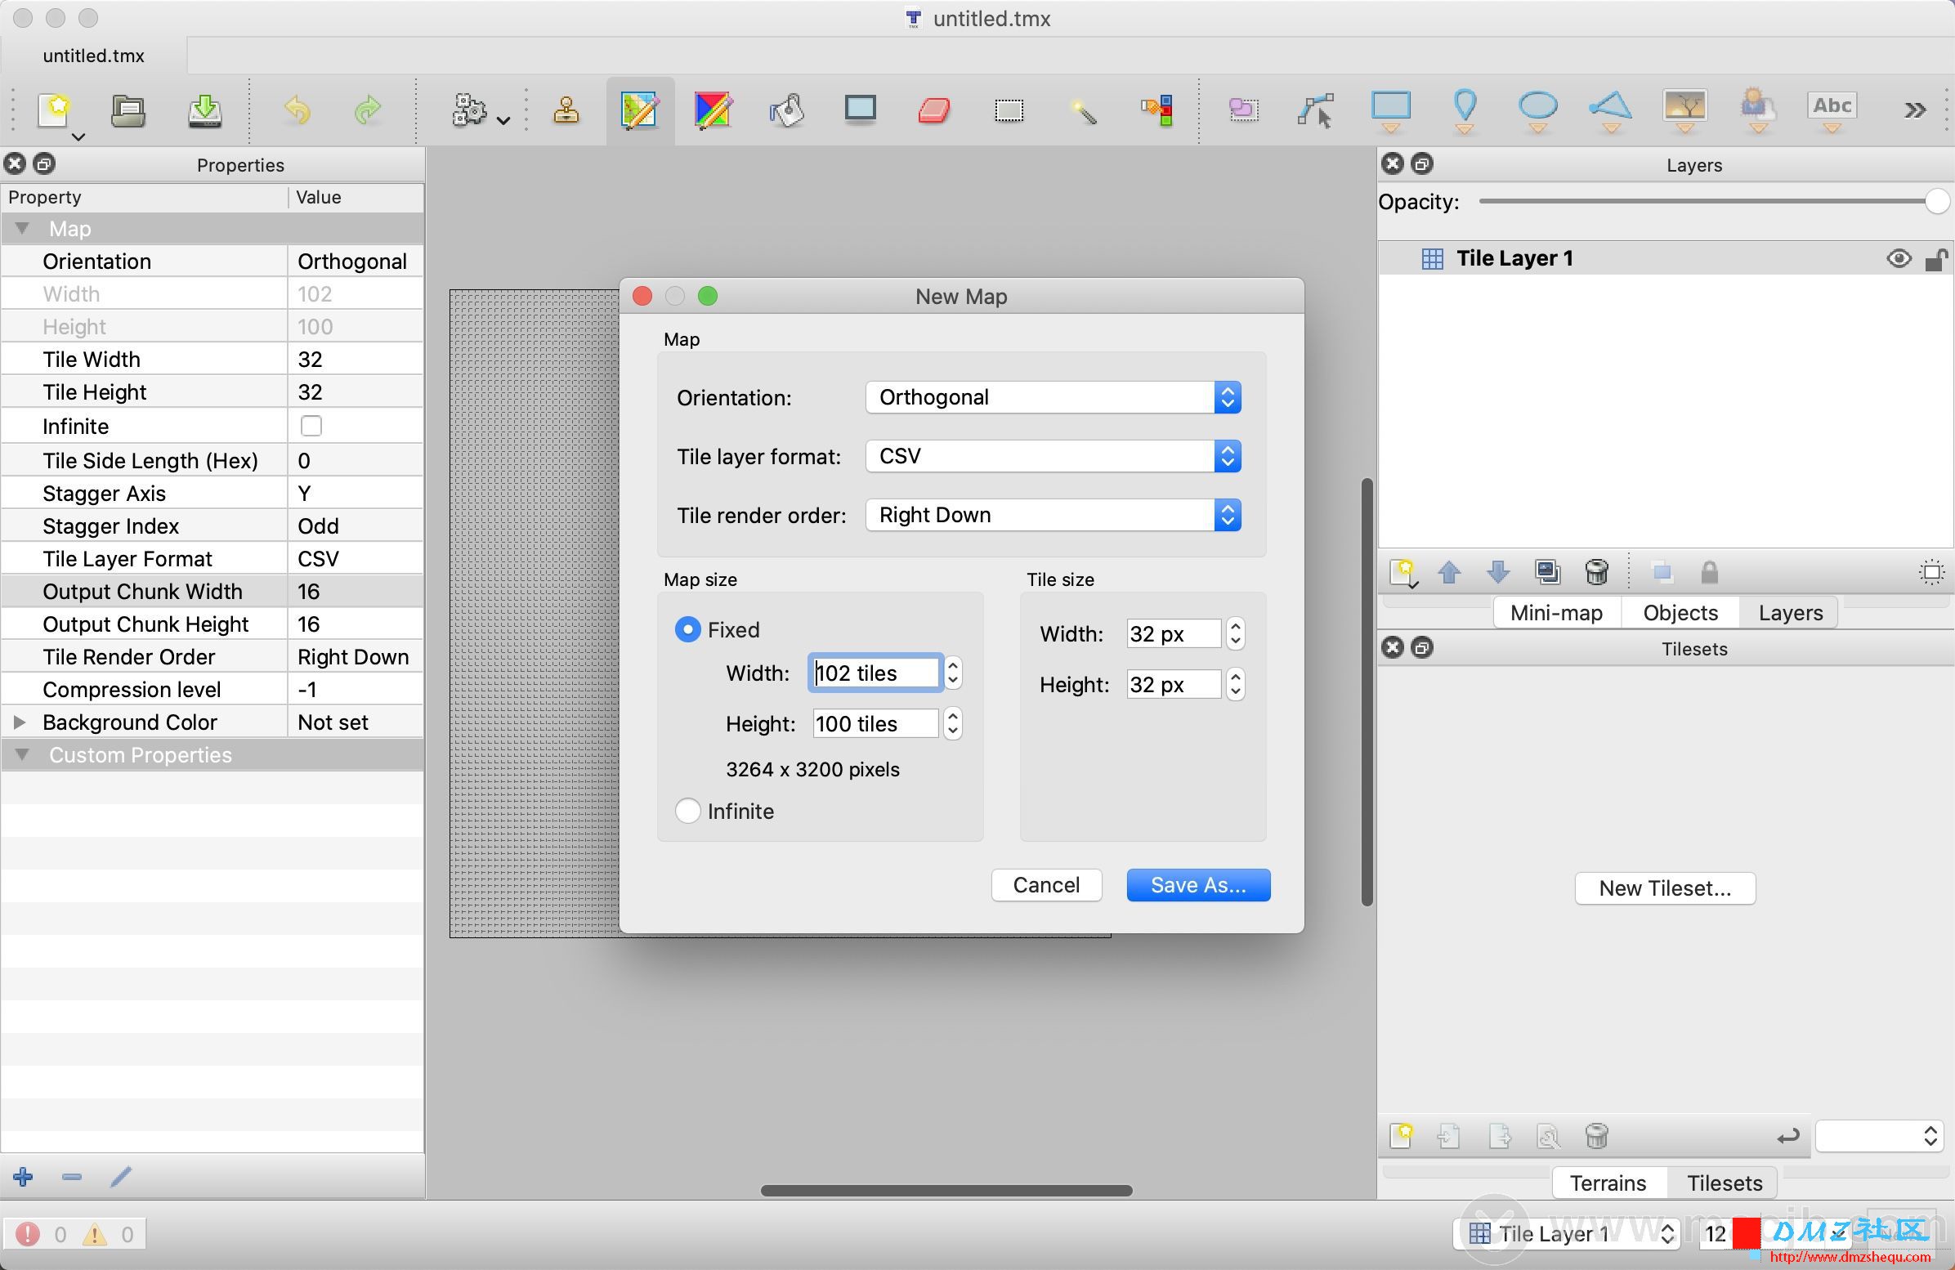This screenshot has width=1955, height=1270.
Task: Select the Terrain Brush tool
Action: (x=640, y=110)
